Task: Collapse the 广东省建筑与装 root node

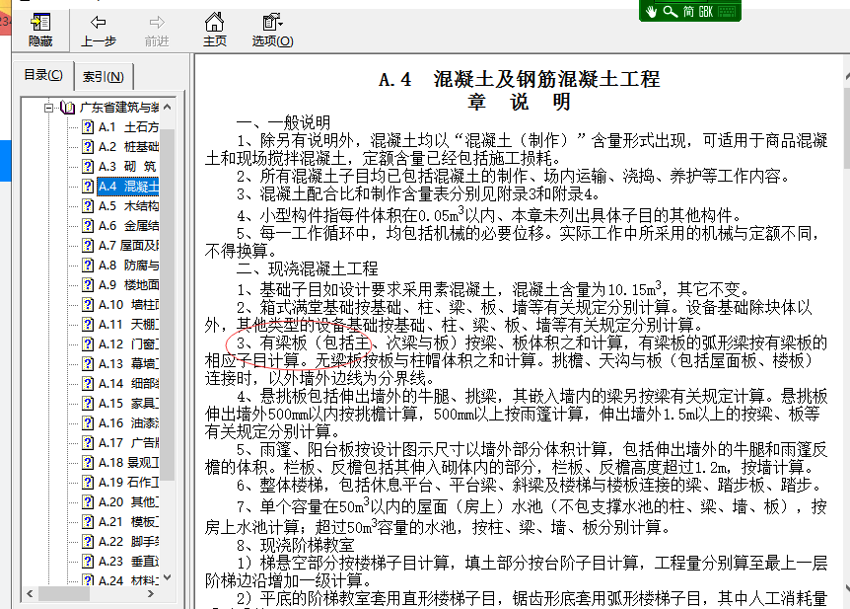Action: coord(48,108)
